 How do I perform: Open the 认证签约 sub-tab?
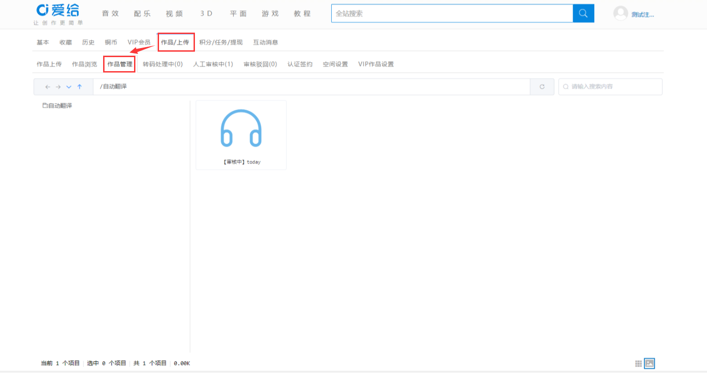click(x=300, y=64)
